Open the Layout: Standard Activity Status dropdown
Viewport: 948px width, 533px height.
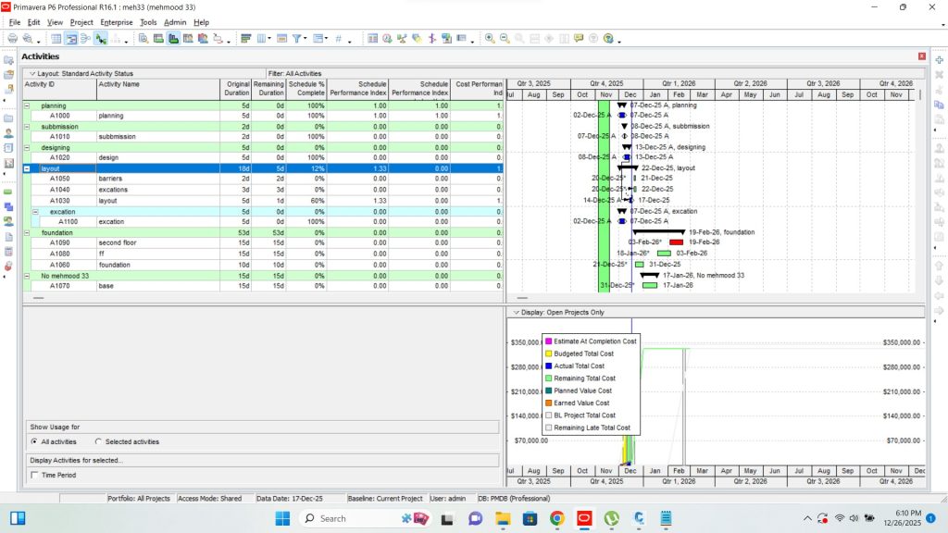click(31, 73)
